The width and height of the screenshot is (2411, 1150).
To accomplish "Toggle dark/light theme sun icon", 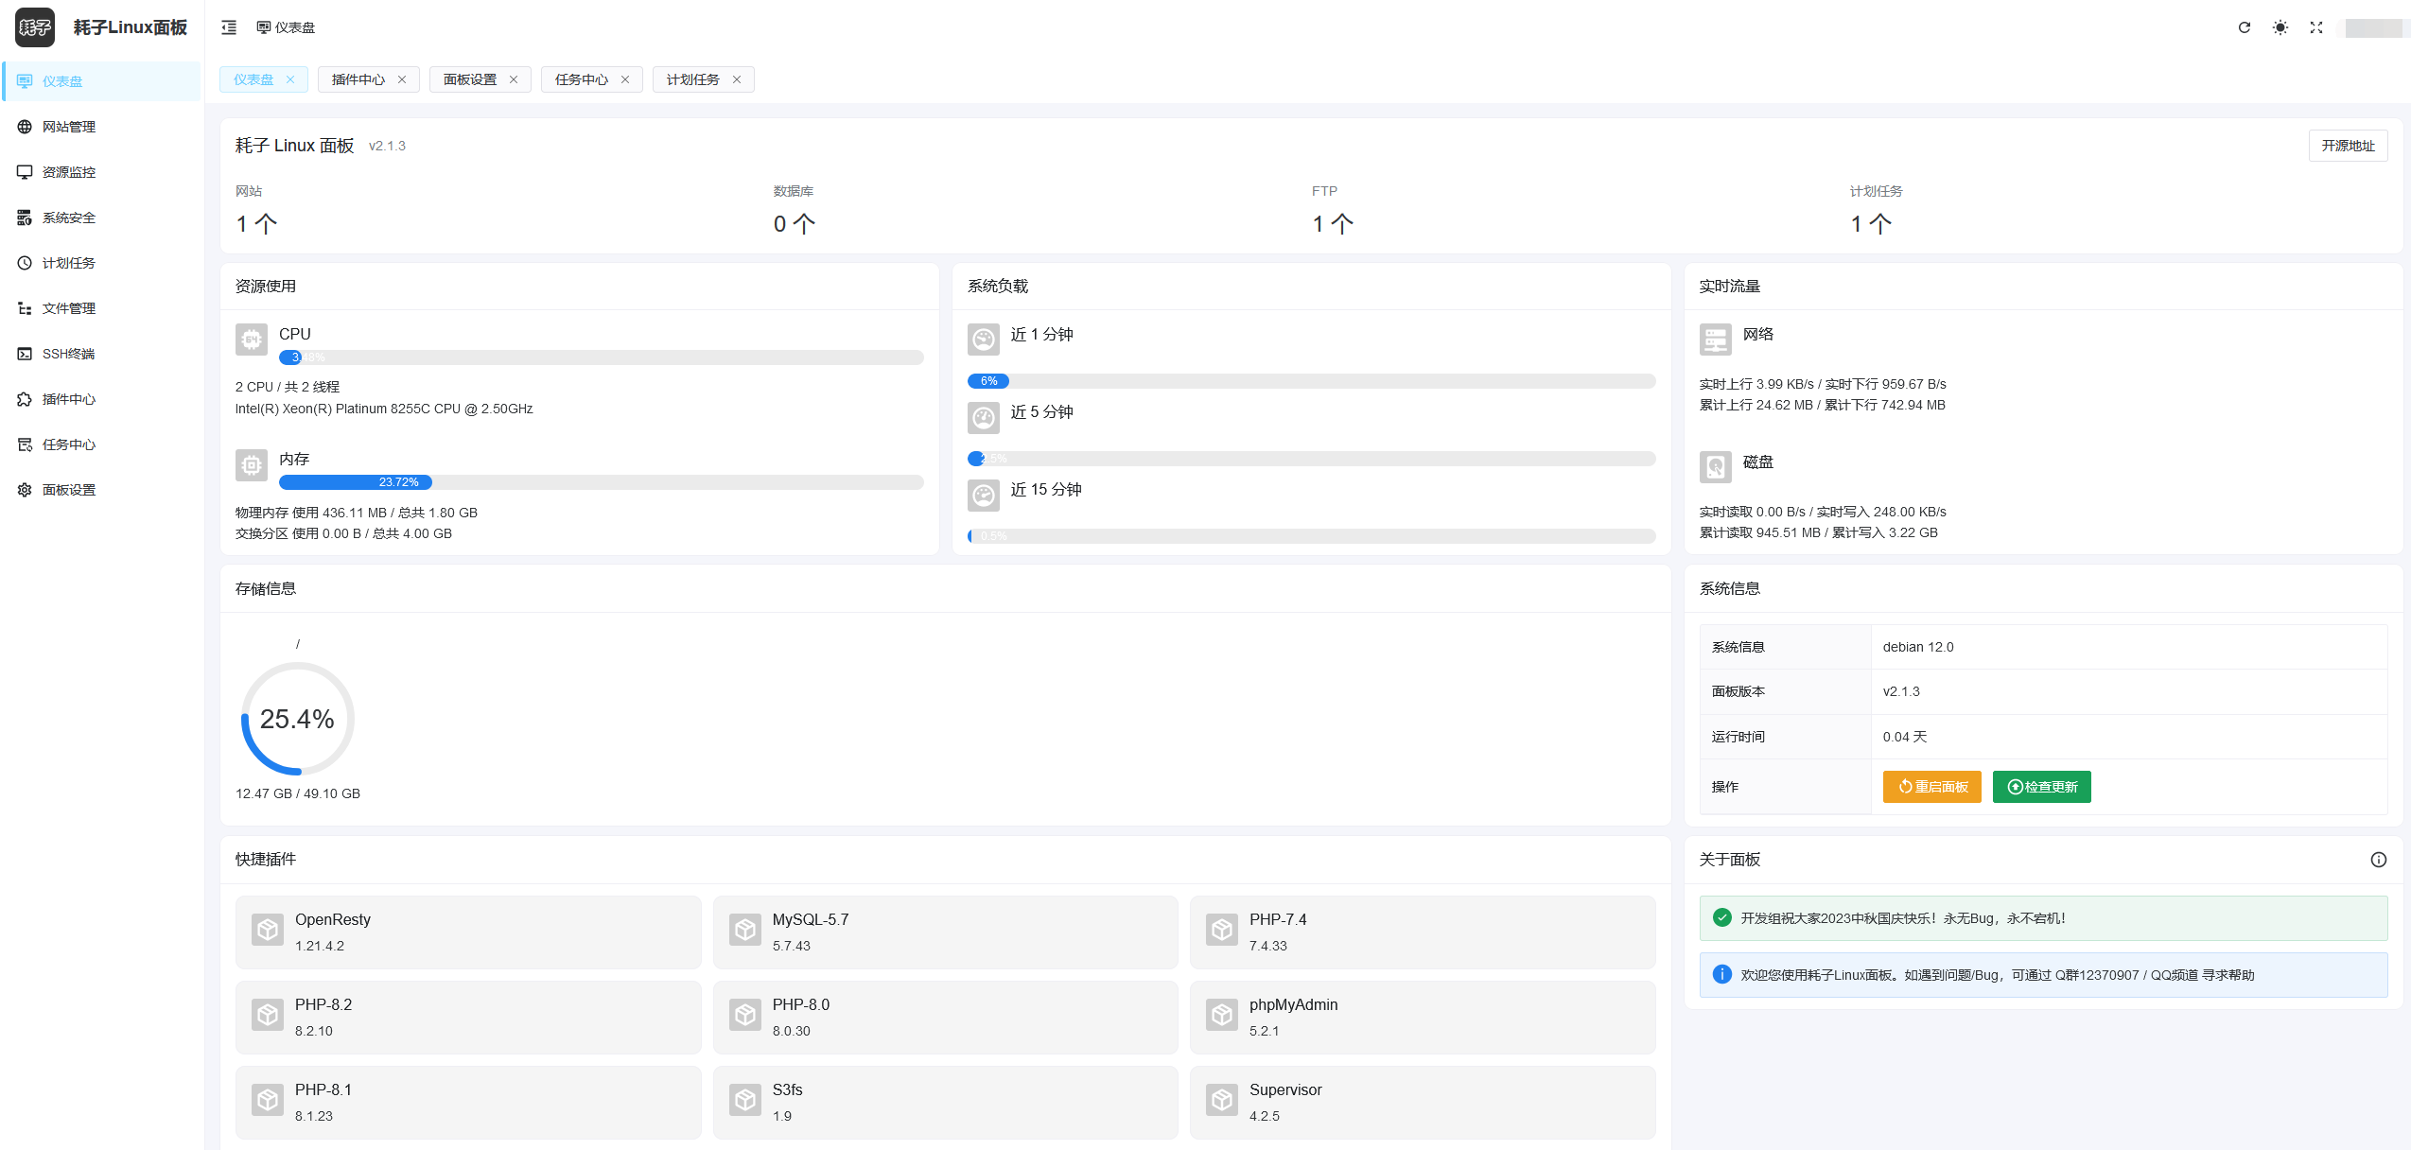I will [2280, 27].
